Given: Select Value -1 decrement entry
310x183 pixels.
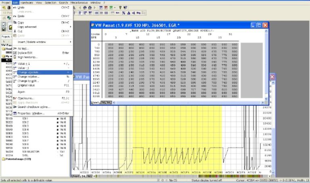Looking at the screenshot, I should (42, 68).
